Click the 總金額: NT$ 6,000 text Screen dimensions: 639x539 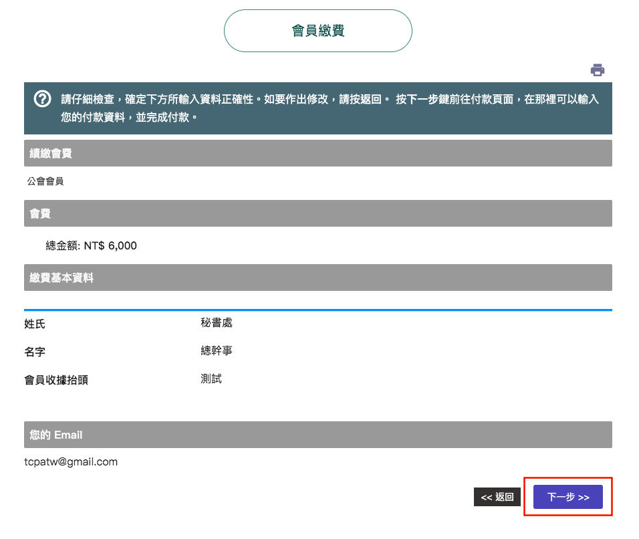pos(92,245)
